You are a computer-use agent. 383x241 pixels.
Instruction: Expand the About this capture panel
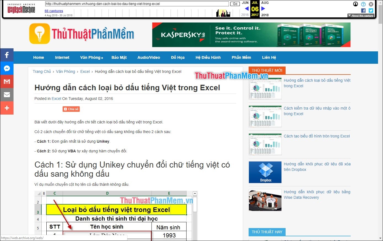361,16
